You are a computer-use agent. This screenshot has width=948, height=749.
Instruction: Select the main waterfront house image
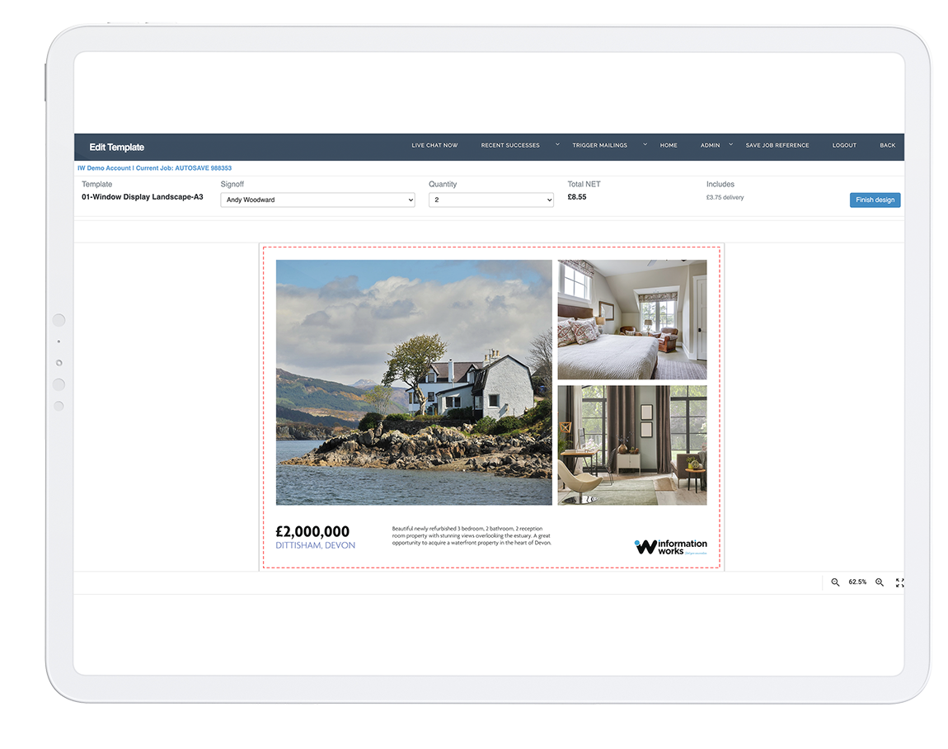[x=413, y=382]
